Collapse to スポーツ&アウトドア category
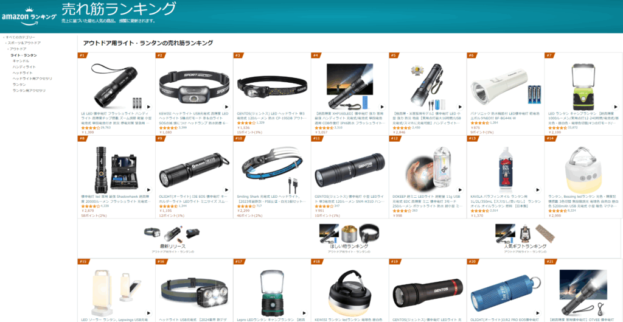This screenshot has width=623, height=322. point(24,43)
